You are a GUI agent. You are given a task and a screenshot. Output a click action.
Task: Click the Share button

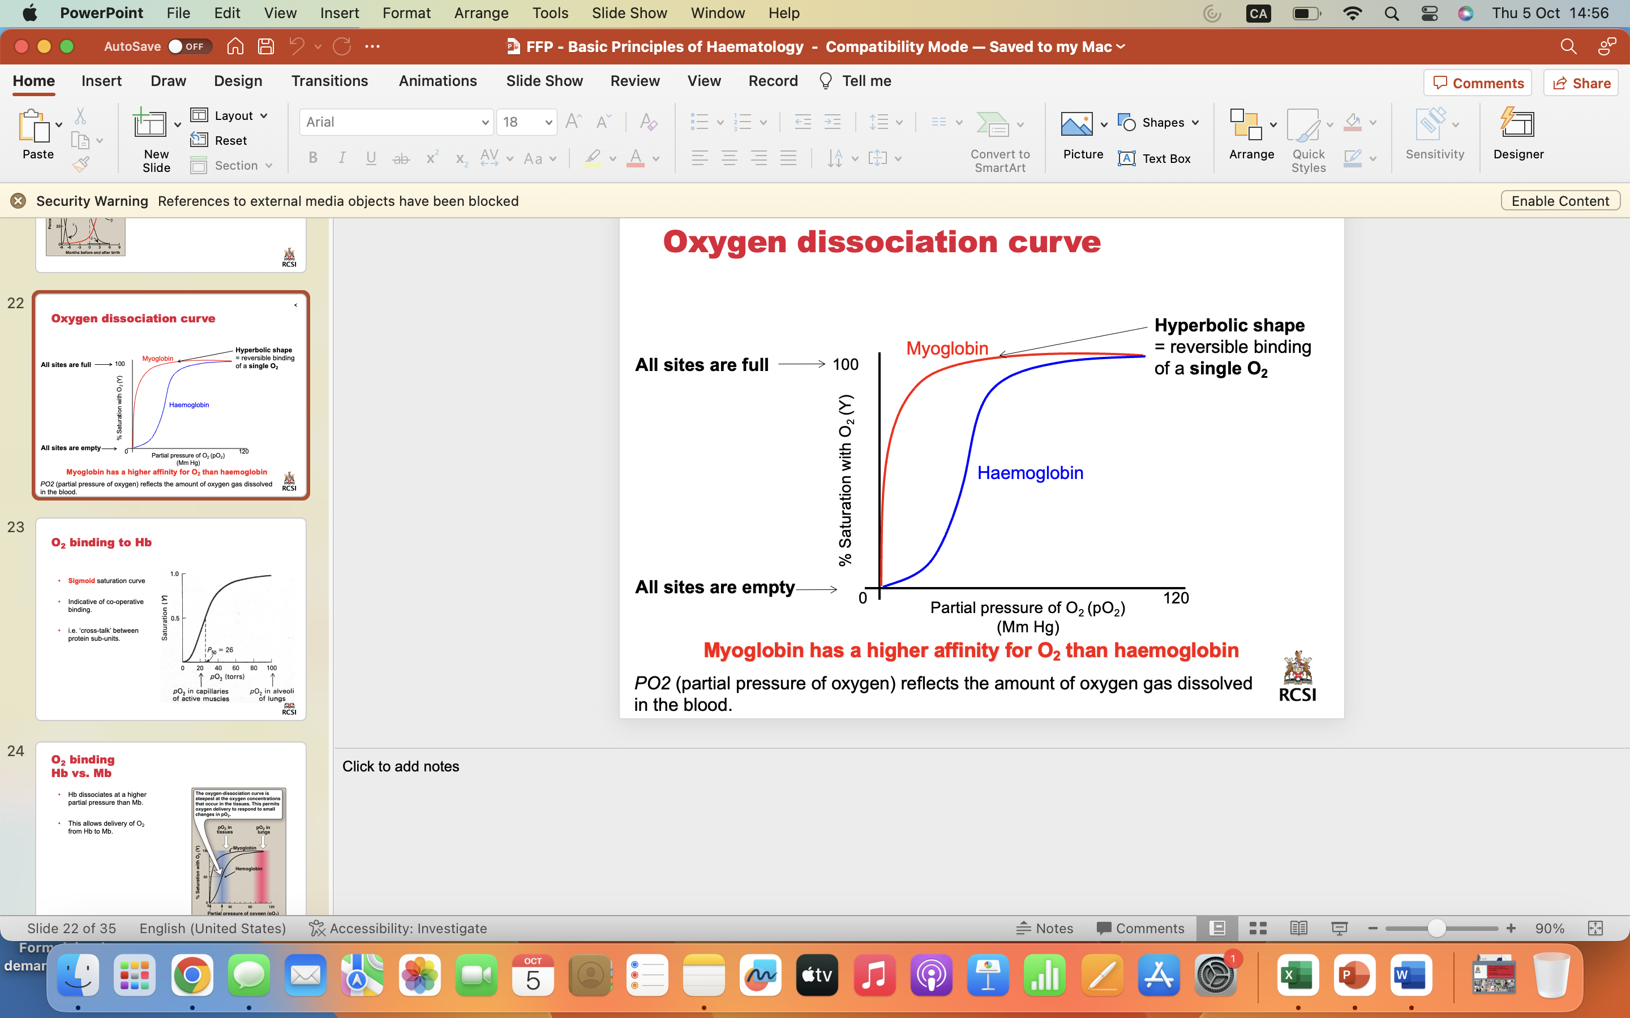coord(1580,83)
